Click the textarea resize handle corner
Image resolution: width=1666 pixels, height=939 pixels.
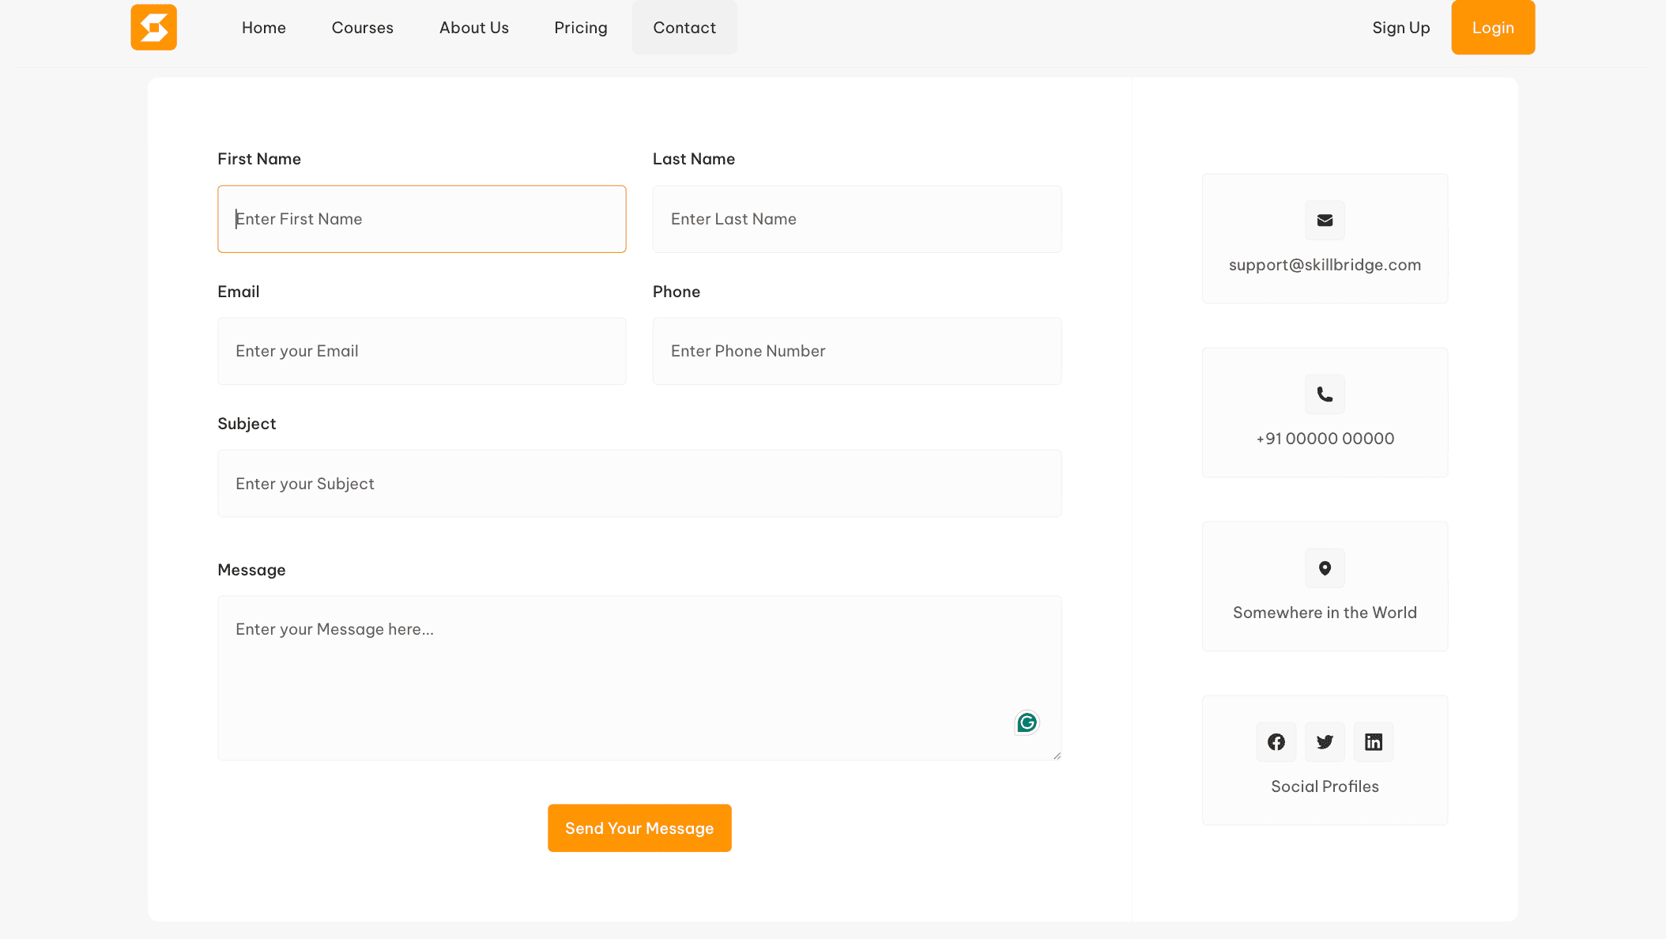(x=1057, y=756)
